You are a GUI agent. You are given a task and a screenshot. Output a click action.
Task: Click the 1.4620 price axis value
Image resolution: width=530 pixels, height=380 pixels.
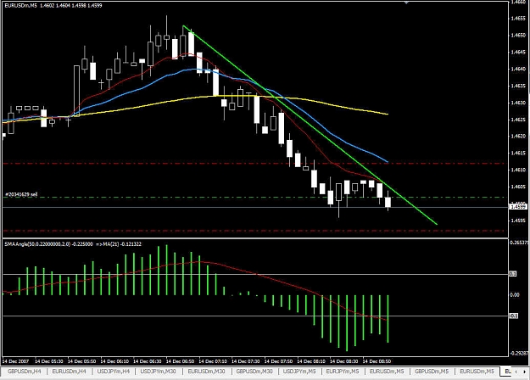[518, 137]
